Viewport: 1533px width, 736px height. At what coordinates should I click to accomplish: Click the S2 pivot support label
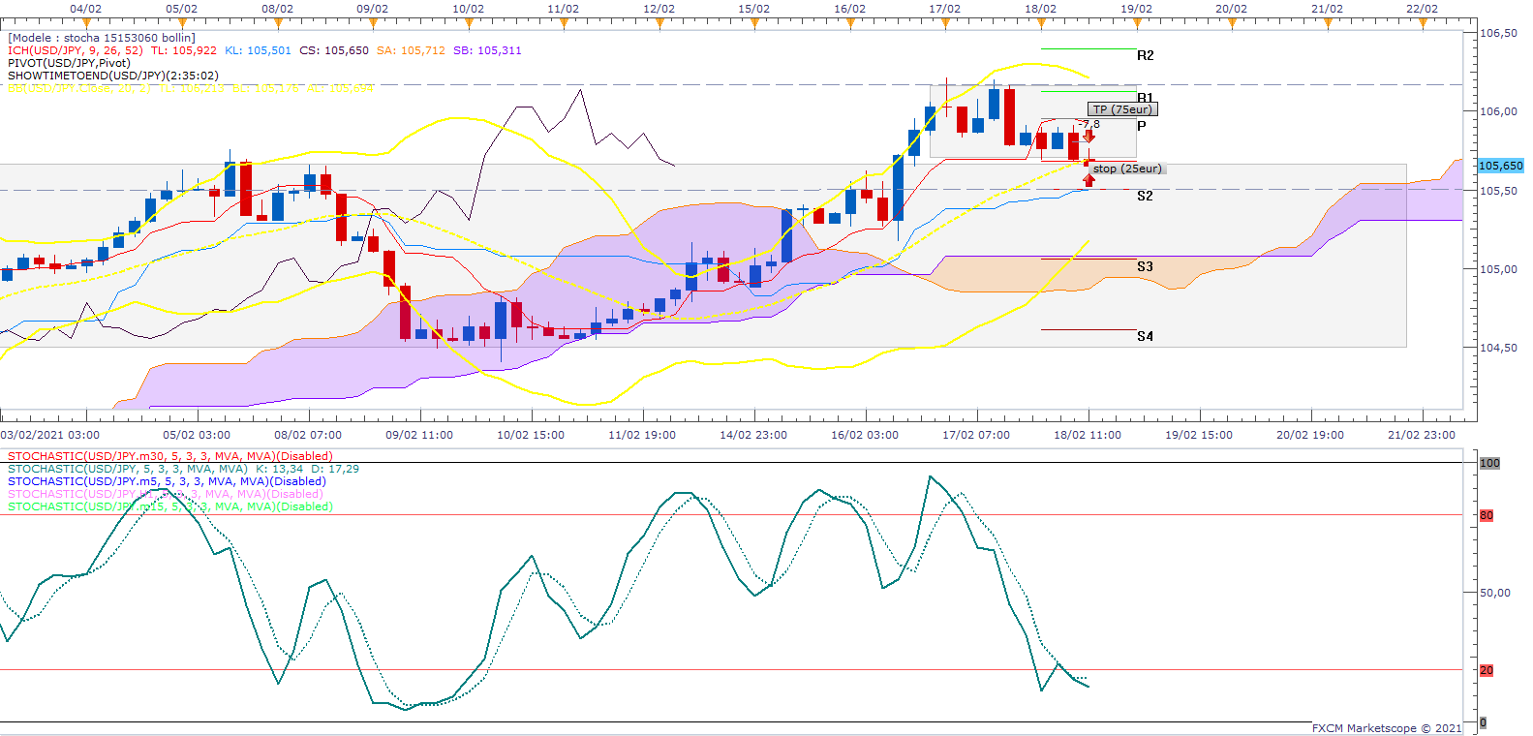pos(1146,196)
